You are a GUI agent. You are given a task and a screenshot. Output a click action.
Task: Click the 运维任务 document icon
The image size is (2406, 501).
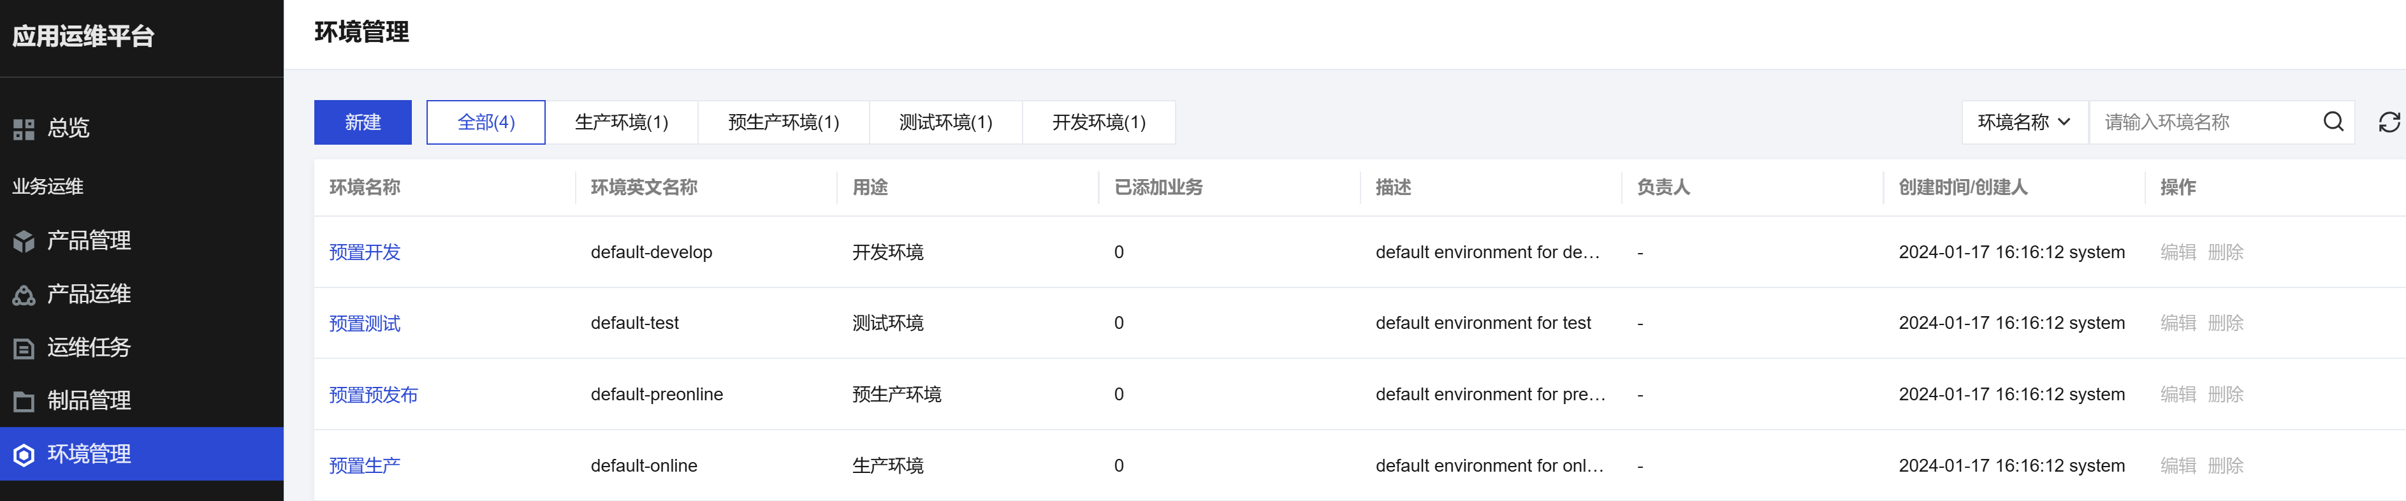coord(24,349)
